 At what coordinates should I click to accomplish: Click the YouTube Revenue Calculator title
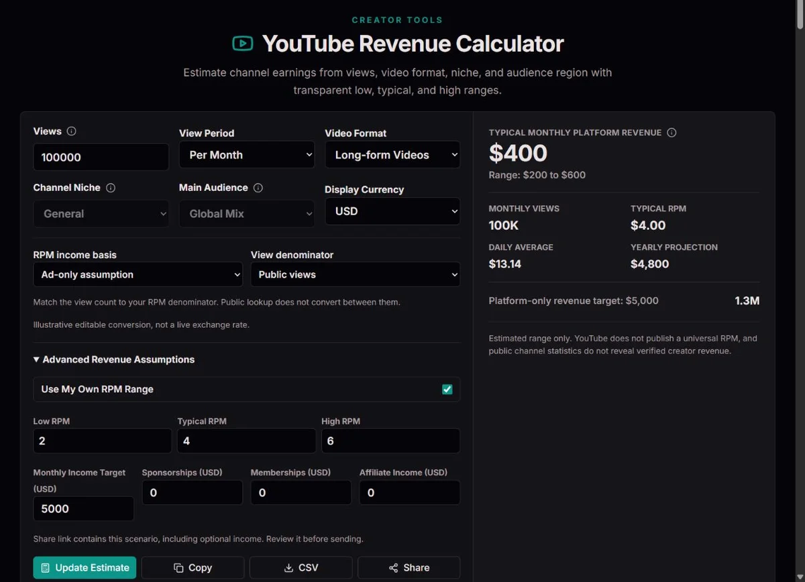tap(413, 44)
